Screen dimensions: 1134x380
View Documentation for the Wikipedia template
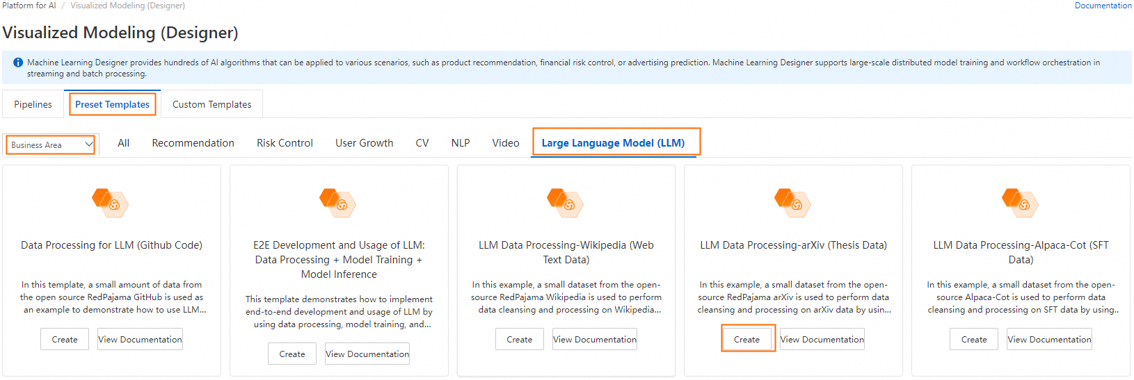[x=595, y=339]
